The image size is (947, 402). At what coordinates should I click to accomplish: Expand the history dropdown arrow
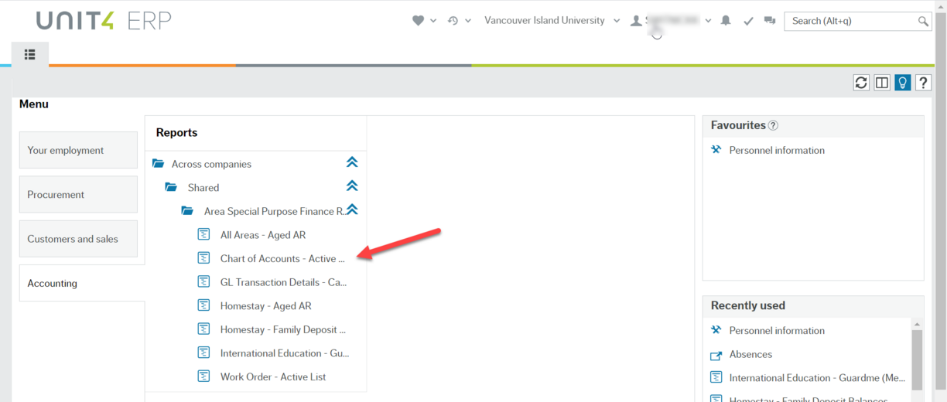click(x=468, y=21)
